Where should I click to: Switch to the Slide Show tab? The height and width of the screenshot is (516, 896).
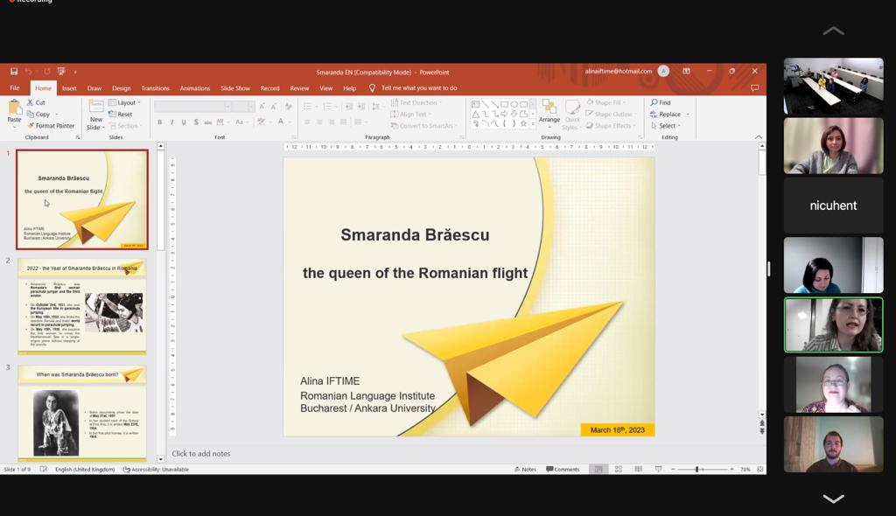coord(235,88)
